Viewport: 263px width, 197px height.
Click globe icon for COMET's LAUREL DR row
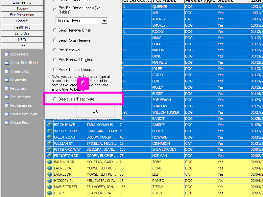click(x=50, y=168)
